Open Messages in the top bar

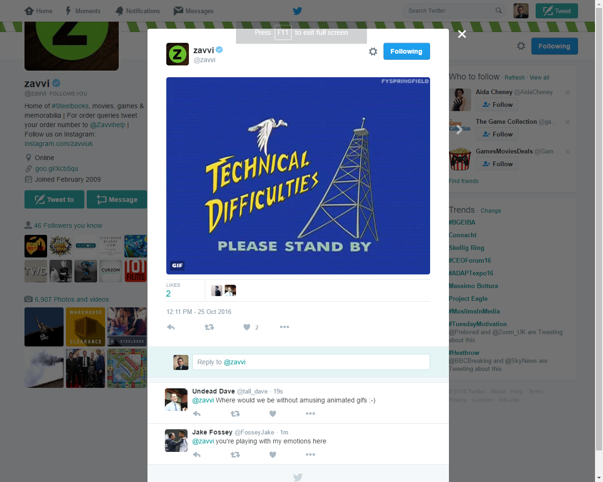[194, 11]
